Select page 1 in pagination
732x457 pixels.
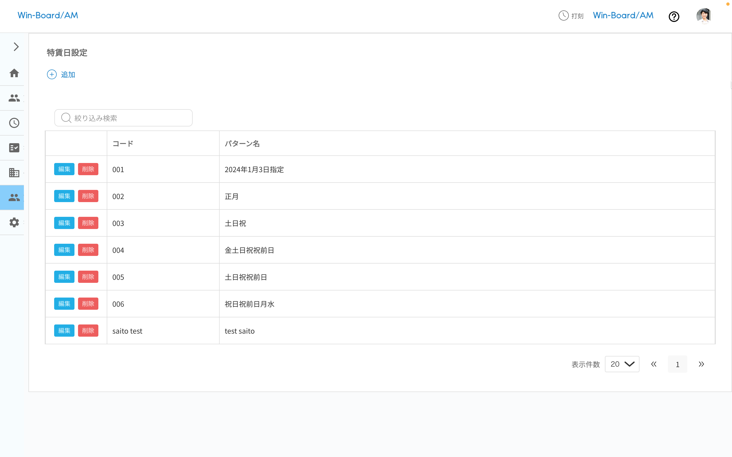coord(677,365)
